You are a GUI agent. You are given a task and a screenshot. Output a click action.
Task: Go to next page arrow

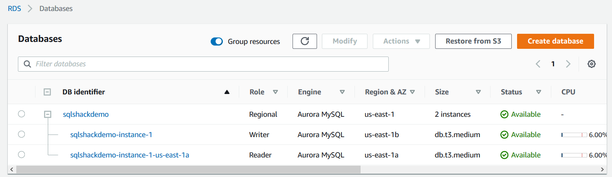568,64
